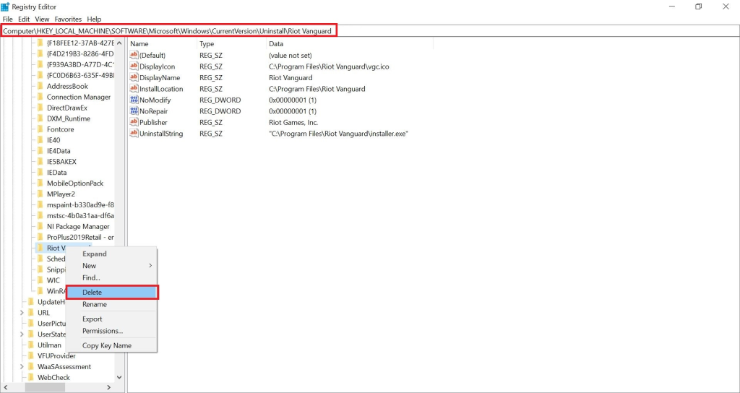Image resolution: width=740 pixels, height=393 pixels.
Task: Select the ProPlus2019Retail registry key
Action: point(80,237)
